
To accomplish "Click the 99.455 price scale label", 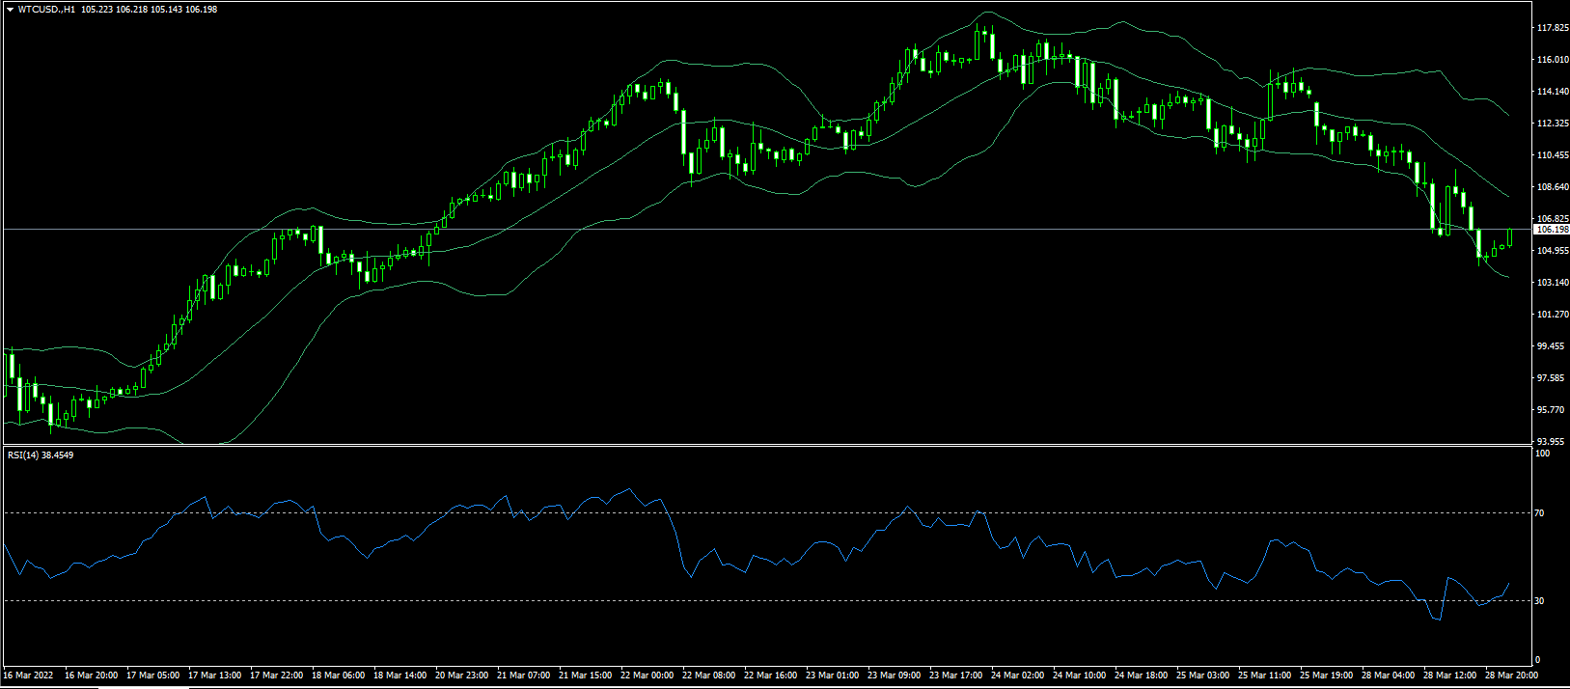I will pos(1550,346).
